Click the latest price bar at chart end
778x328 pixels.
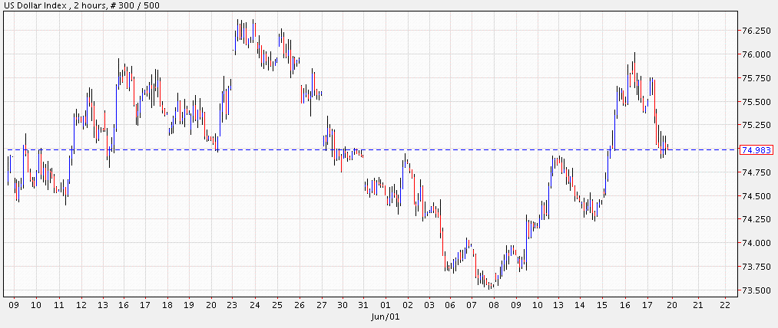coord(668,147)
